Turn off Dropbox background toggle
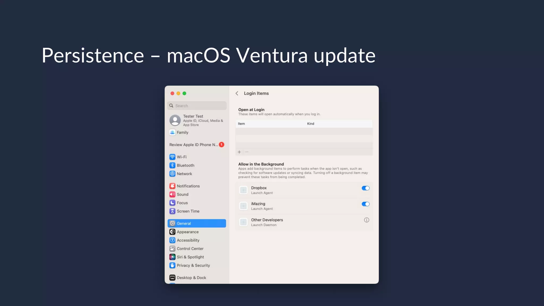This screenshot has width=544, height=306. (365, 188)
